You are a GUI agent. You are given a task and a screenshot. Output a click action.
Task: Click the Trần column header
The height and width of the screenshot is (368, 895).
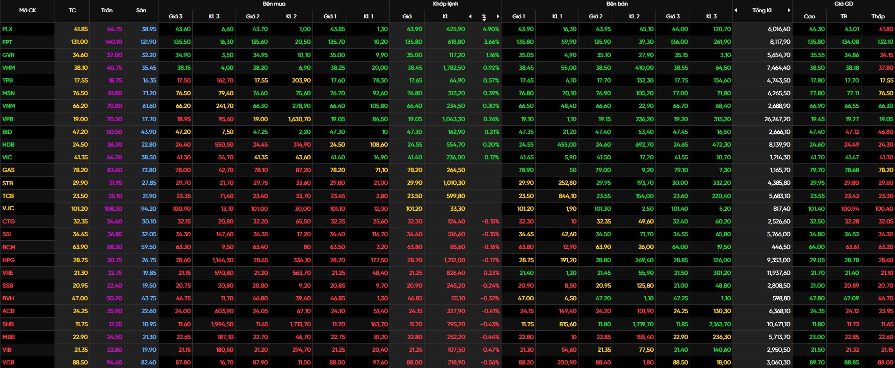click(x=107, y=10)
